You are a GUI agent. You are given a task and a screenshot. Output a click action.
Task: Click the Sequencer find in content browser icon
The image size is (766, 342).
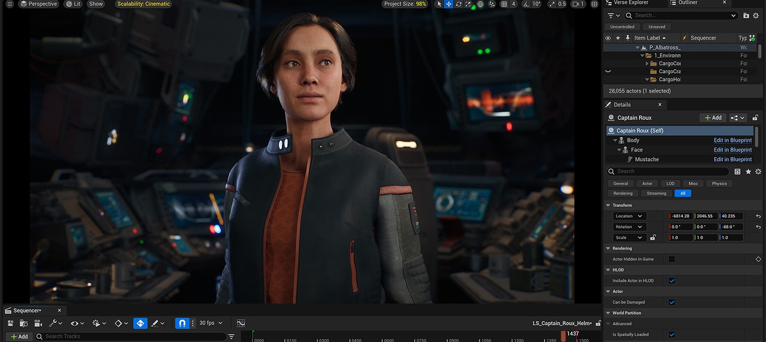point(25,323)
